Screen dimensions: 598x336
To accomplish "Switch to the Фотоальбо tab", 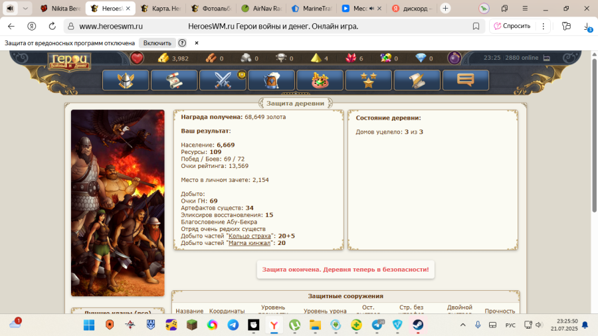I will click(211, 9).
